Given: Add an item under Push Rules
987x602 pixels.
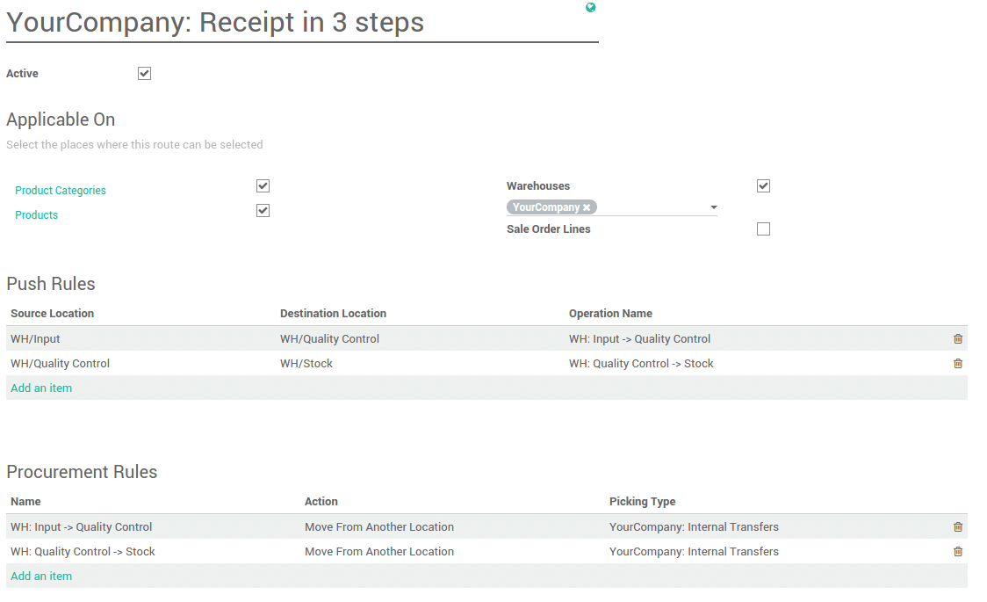Looking at the screenshot, I should coord(41,387).
